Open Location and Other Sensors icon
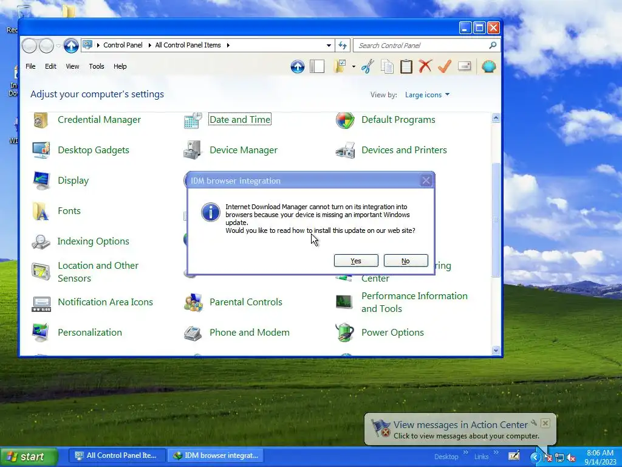This screenshot has height=467, width=622. (x=41, y=272)
